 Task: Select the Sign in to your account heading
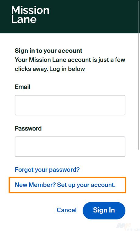[x=49, y=51]
